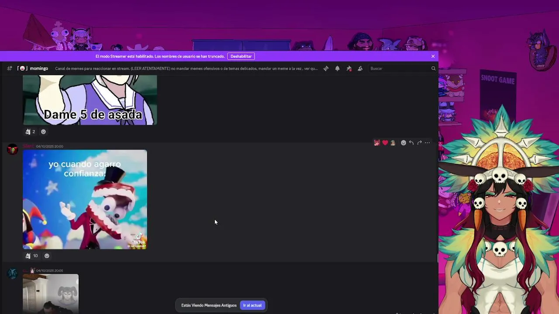Close the Streamer mode banner
The width and height of the screenshot is (559, 314).
tap(433, 56)
